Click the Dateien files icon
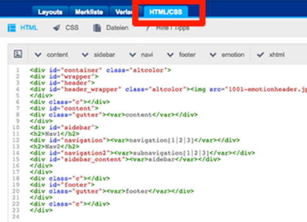The image size is (307, 222). 97,28
